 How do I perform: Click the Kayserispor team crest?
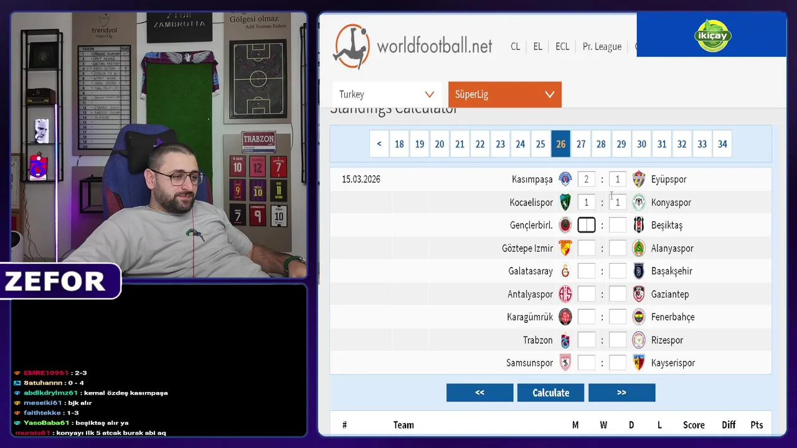pyautogui.click(x=639, y=363)
